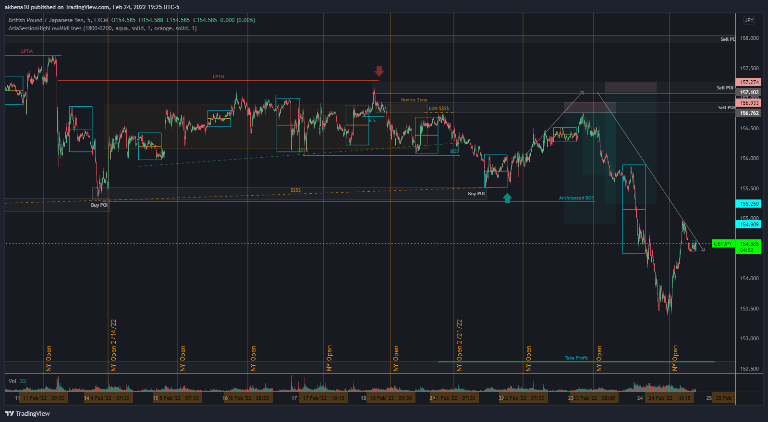768x422 pixels.
Task: Select the teal up arrow marker
Action: 507,198
